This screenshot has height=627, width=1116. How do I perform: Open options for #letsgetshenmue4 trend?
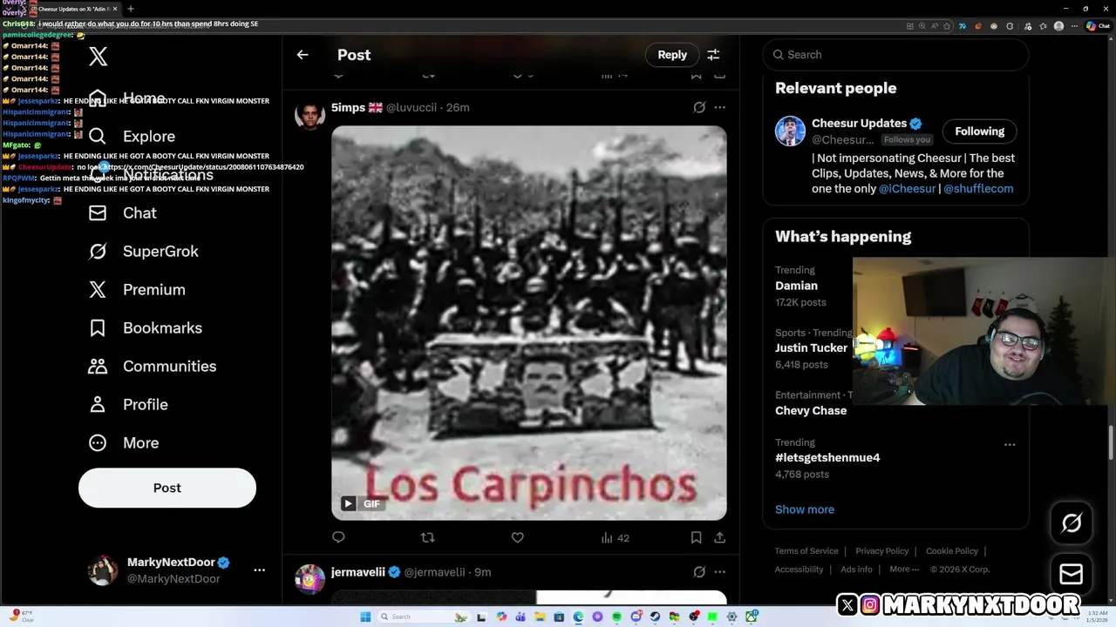coord(1009,444)
